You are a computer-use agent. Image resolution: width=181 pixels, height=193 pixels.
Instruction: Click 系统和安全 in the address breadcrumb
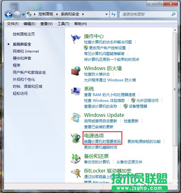[70, 14]
